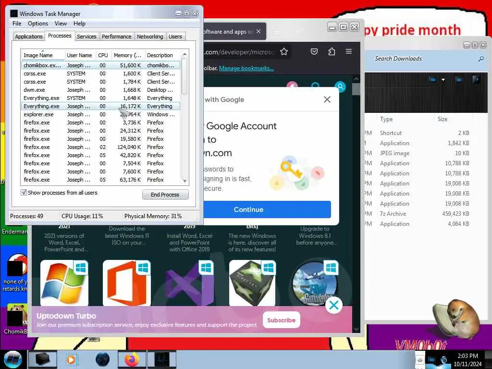Select the explorer.exe process row
The image size is (492, 369).
pos(101,114)
